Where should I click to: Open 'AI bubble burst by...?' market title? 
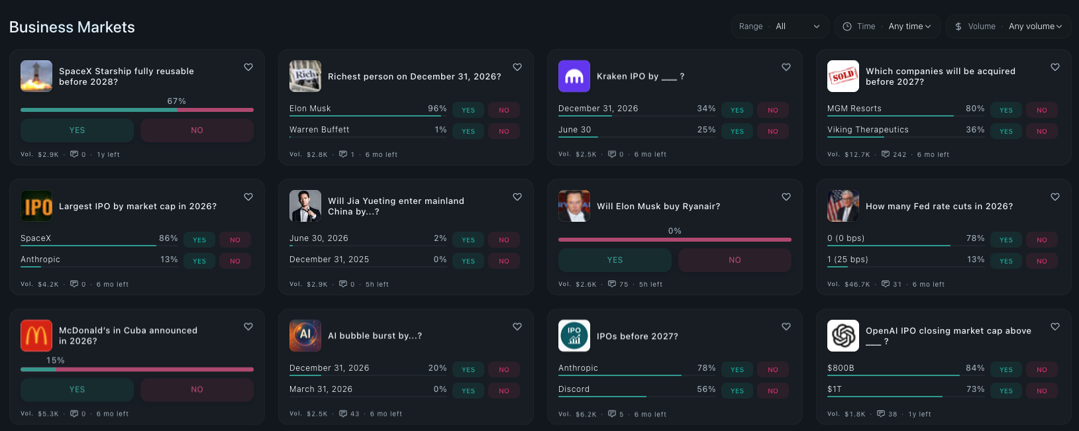[x=375, y=336]
